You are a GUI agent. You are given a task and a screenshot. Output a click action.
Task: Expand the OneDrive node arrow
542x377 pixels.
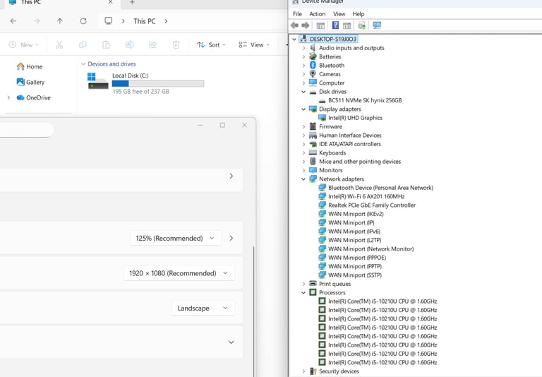pyautogui.click(x=8, y=98)
